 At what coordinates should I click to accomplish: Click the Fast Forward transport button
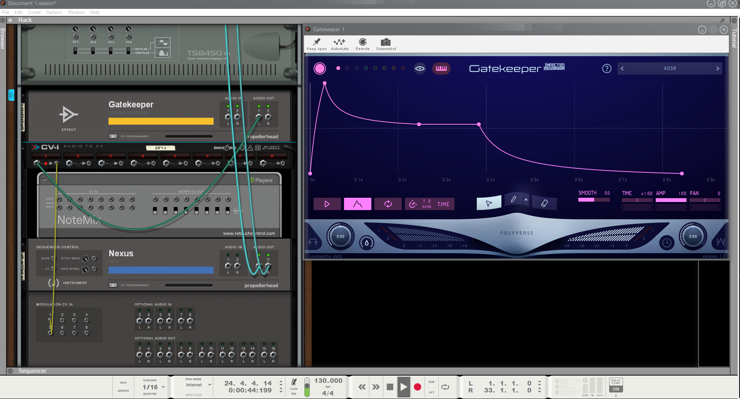click(x=376, y=387)
